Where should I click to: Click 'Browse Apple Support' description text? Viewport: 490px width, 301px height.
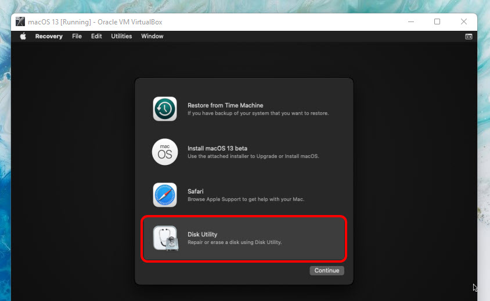point(246,199)
